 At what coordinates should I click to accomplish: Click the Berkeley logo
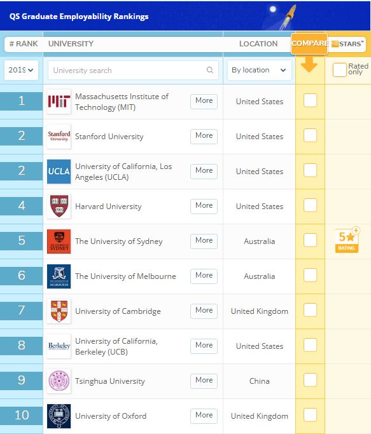[x=59, y=346]
